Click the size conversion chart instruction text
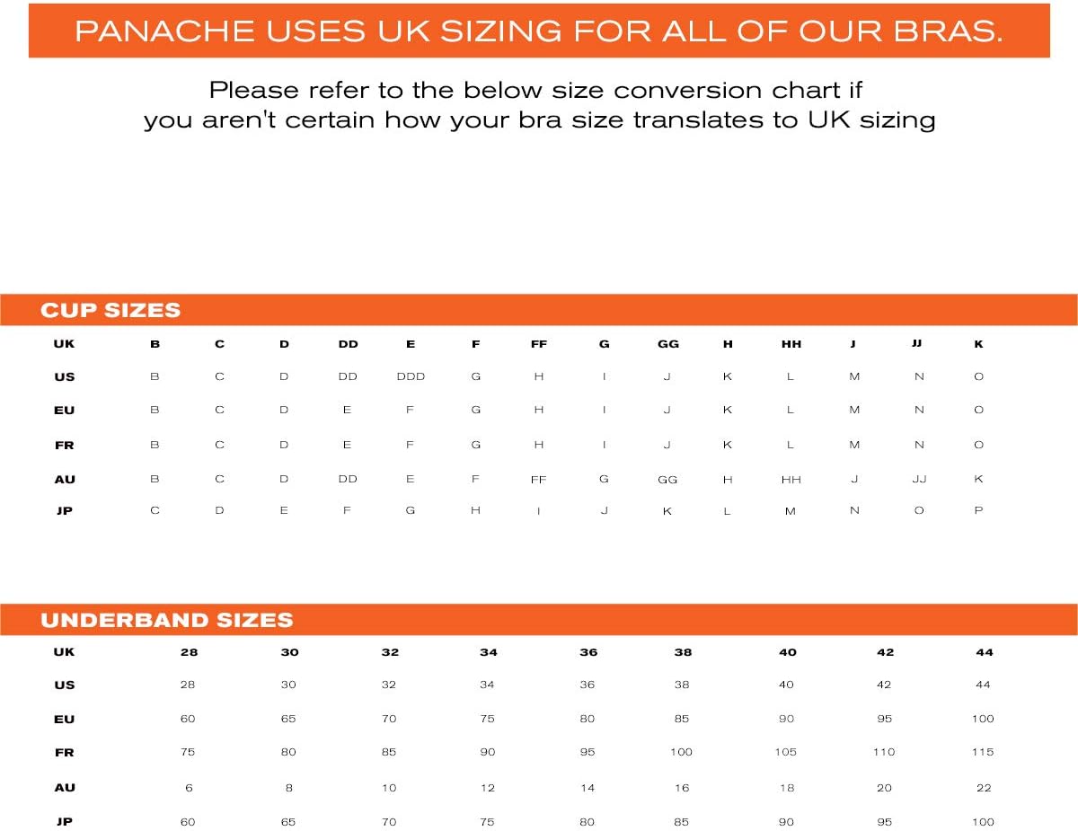The image size is (1078, 831). (x=539, y=105)
